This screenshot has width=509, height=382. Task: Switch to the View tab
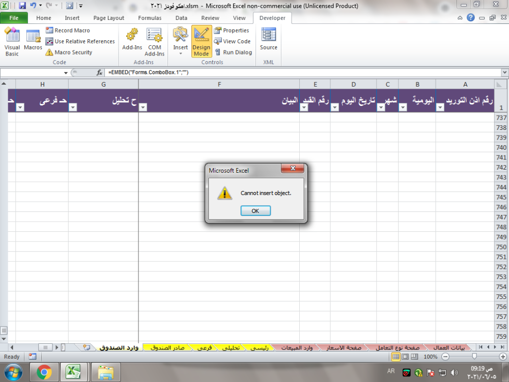pos(239,18)
